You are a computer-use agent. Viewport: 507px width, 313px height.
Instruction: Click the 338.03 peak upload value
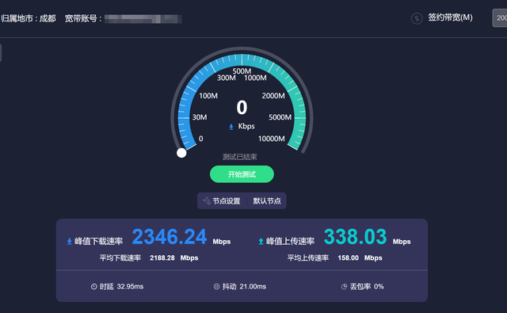point(355,237)
